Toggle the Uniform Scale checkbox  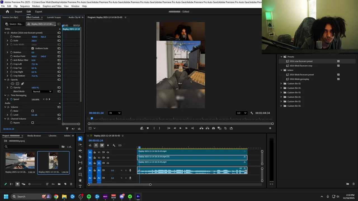click(x=32, y=48)
